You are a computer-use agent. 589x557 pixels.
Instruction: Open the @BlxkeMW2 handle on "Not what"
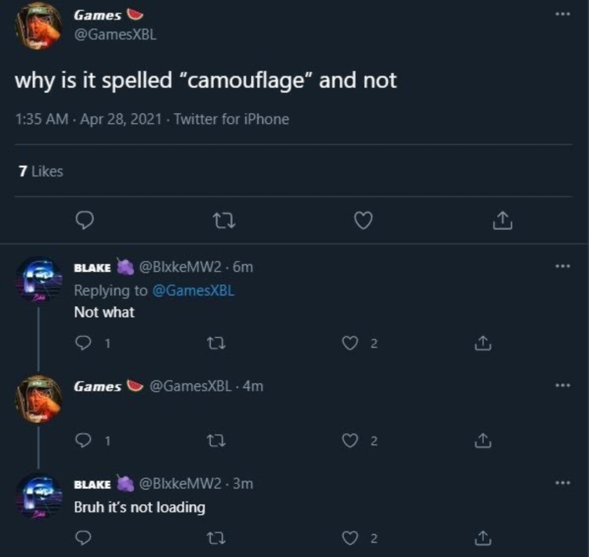(181, 267)
